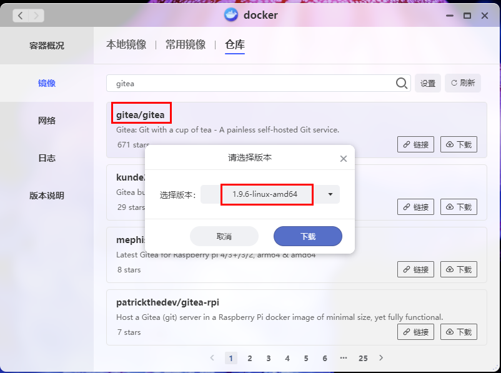The width and height of the screenshot is (501, 373).
Task: Open the version dropdown arrow
Action: 330,194
